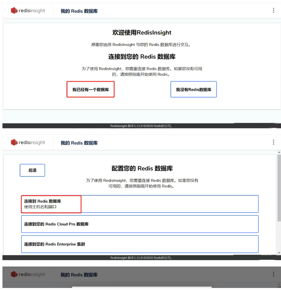
Task: Click version footer text in the middle window
Action: (141, 258)
